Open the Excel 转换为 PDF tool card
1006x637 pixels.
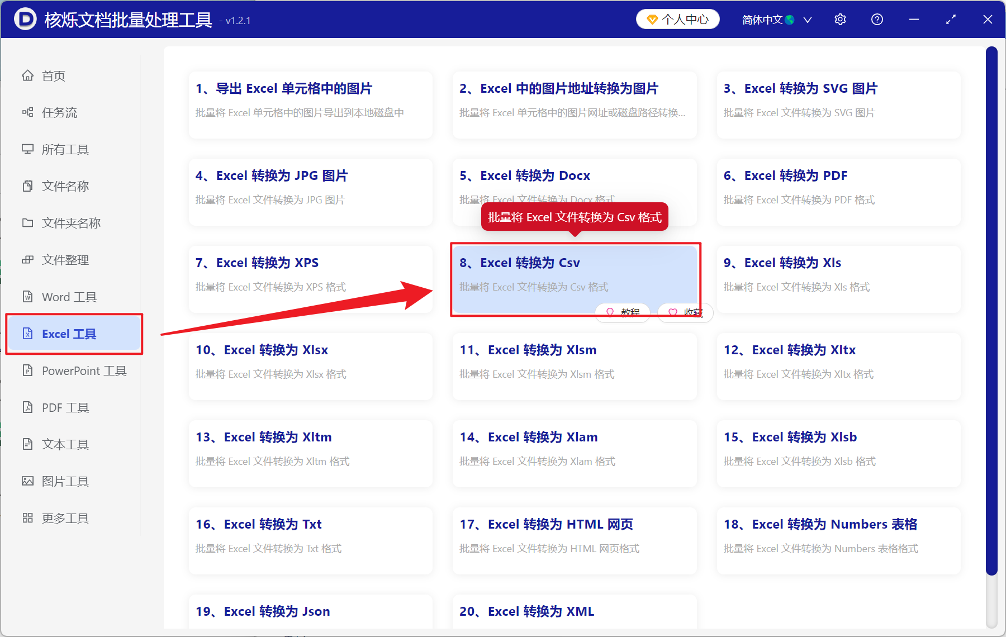[x=838, y=192]
